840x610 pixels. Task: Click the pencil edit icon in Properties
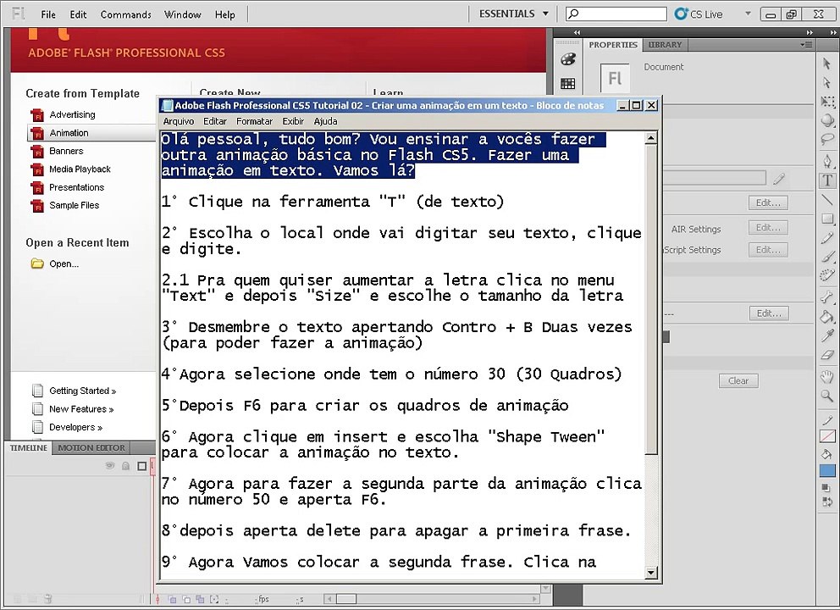(780, 179)
